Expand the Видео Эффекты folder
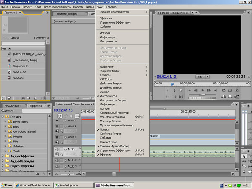Screen dimensions: 252x189 pyautogui.click(x=3, y=166)
